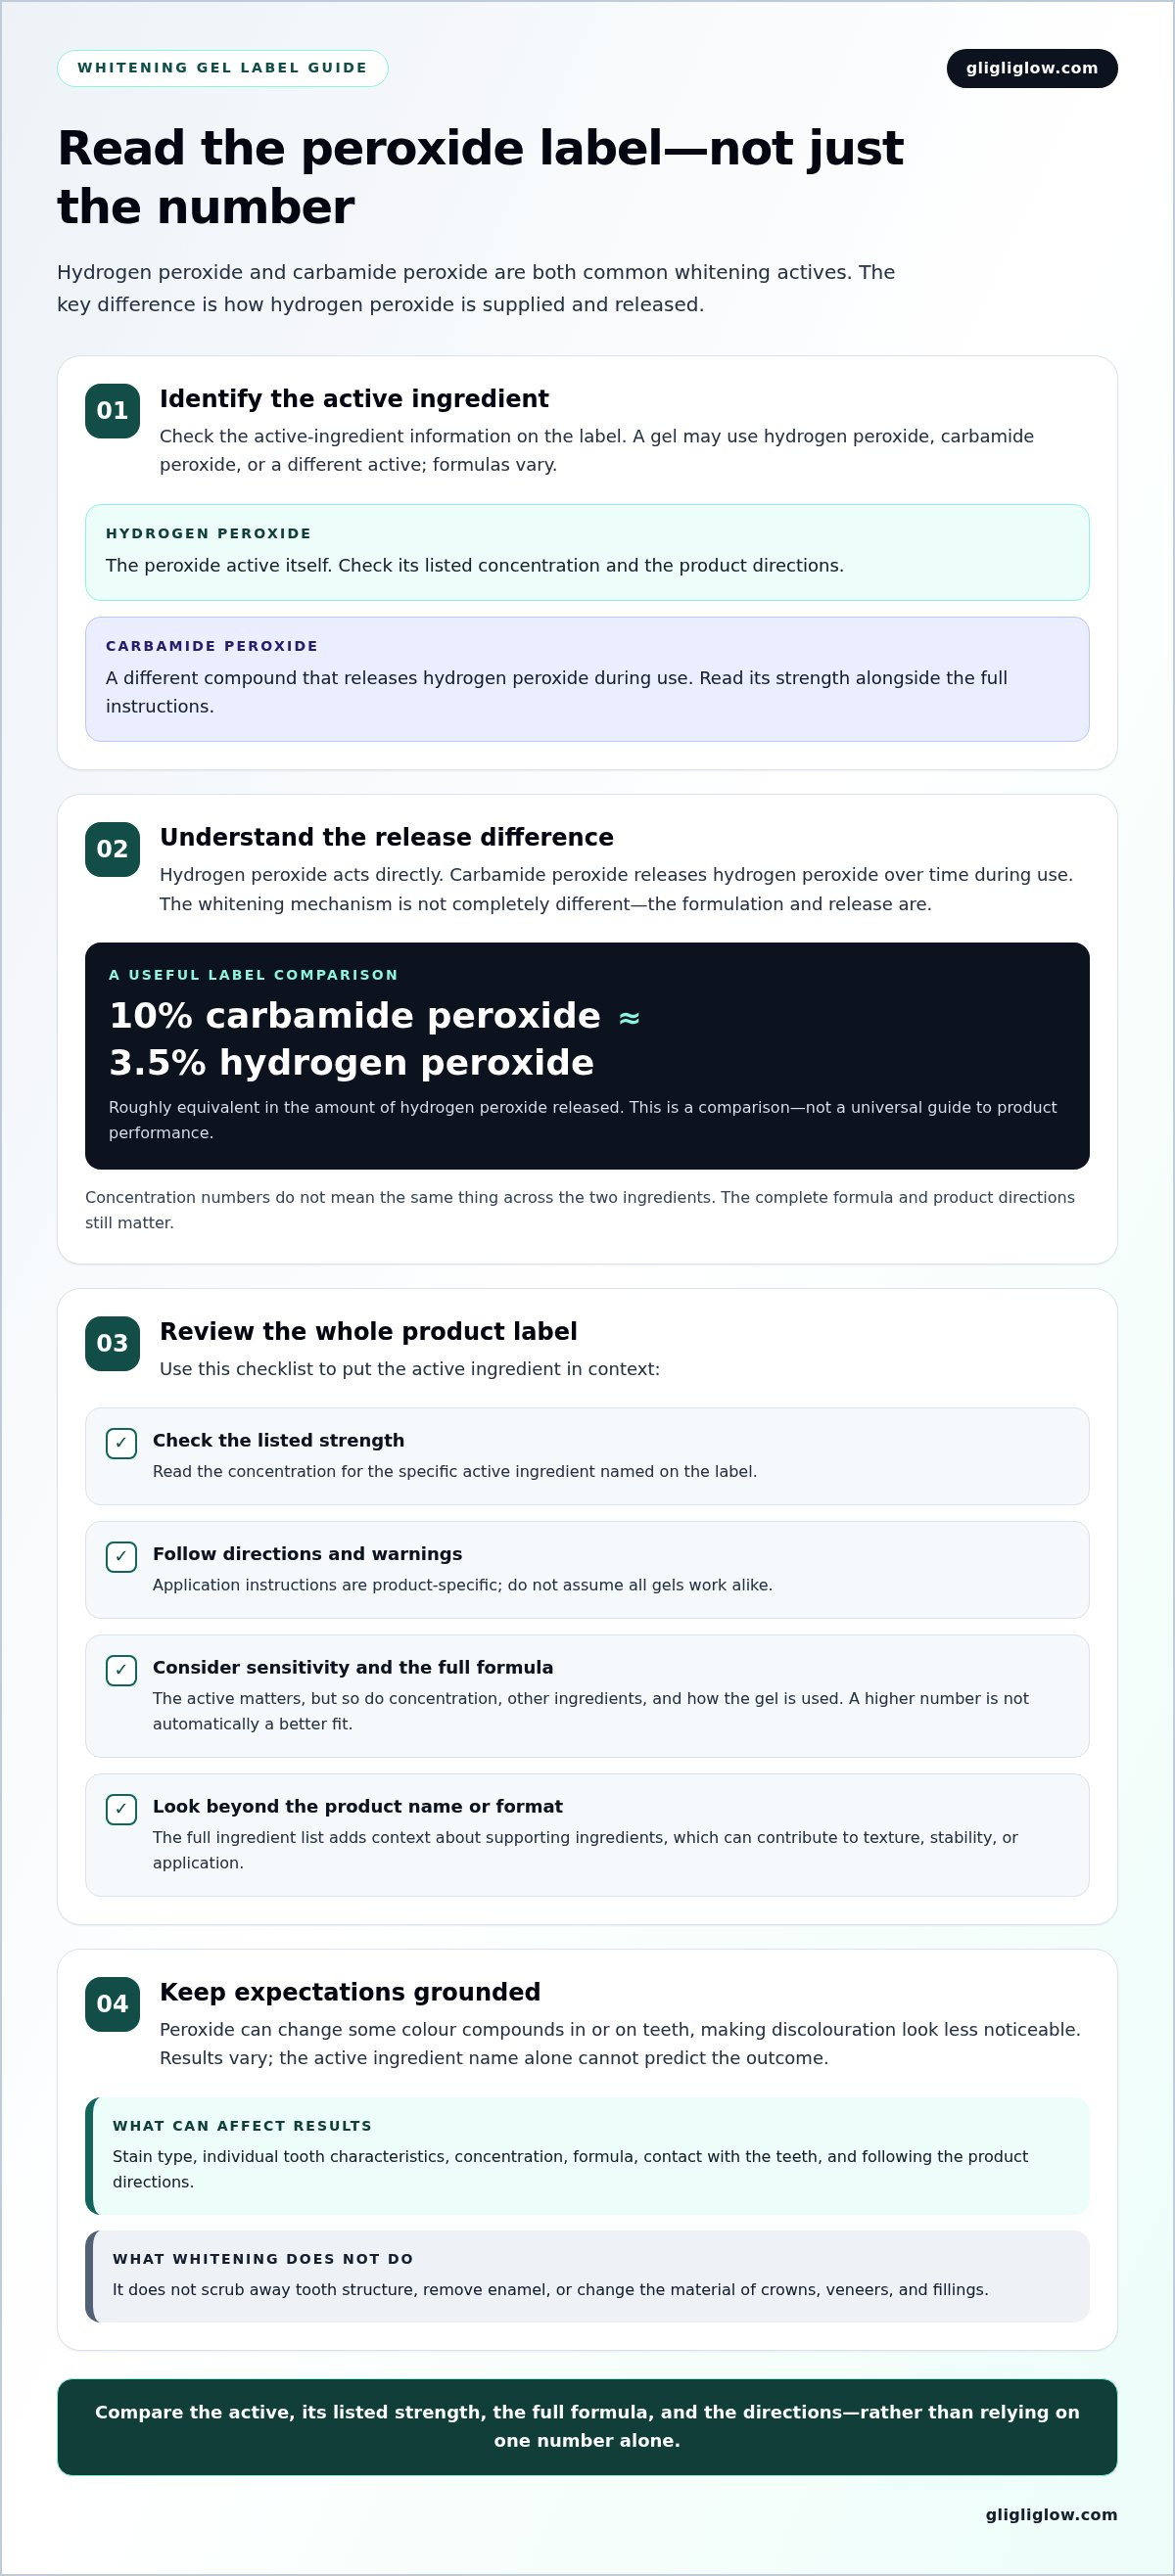Click the step 04 number badge
1175x2576 pixels.
click(x=112, y=2004)
